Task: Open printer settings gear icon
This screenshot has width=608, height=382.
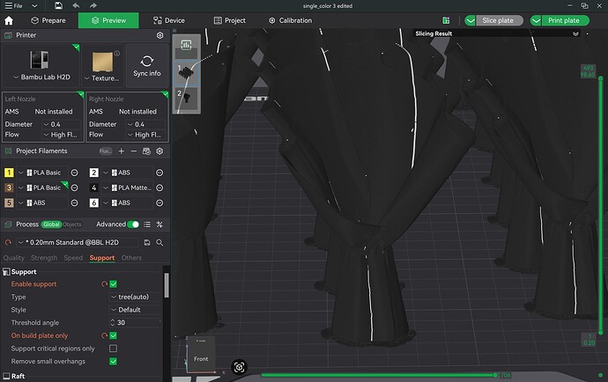Action: (x=159, y=35)
